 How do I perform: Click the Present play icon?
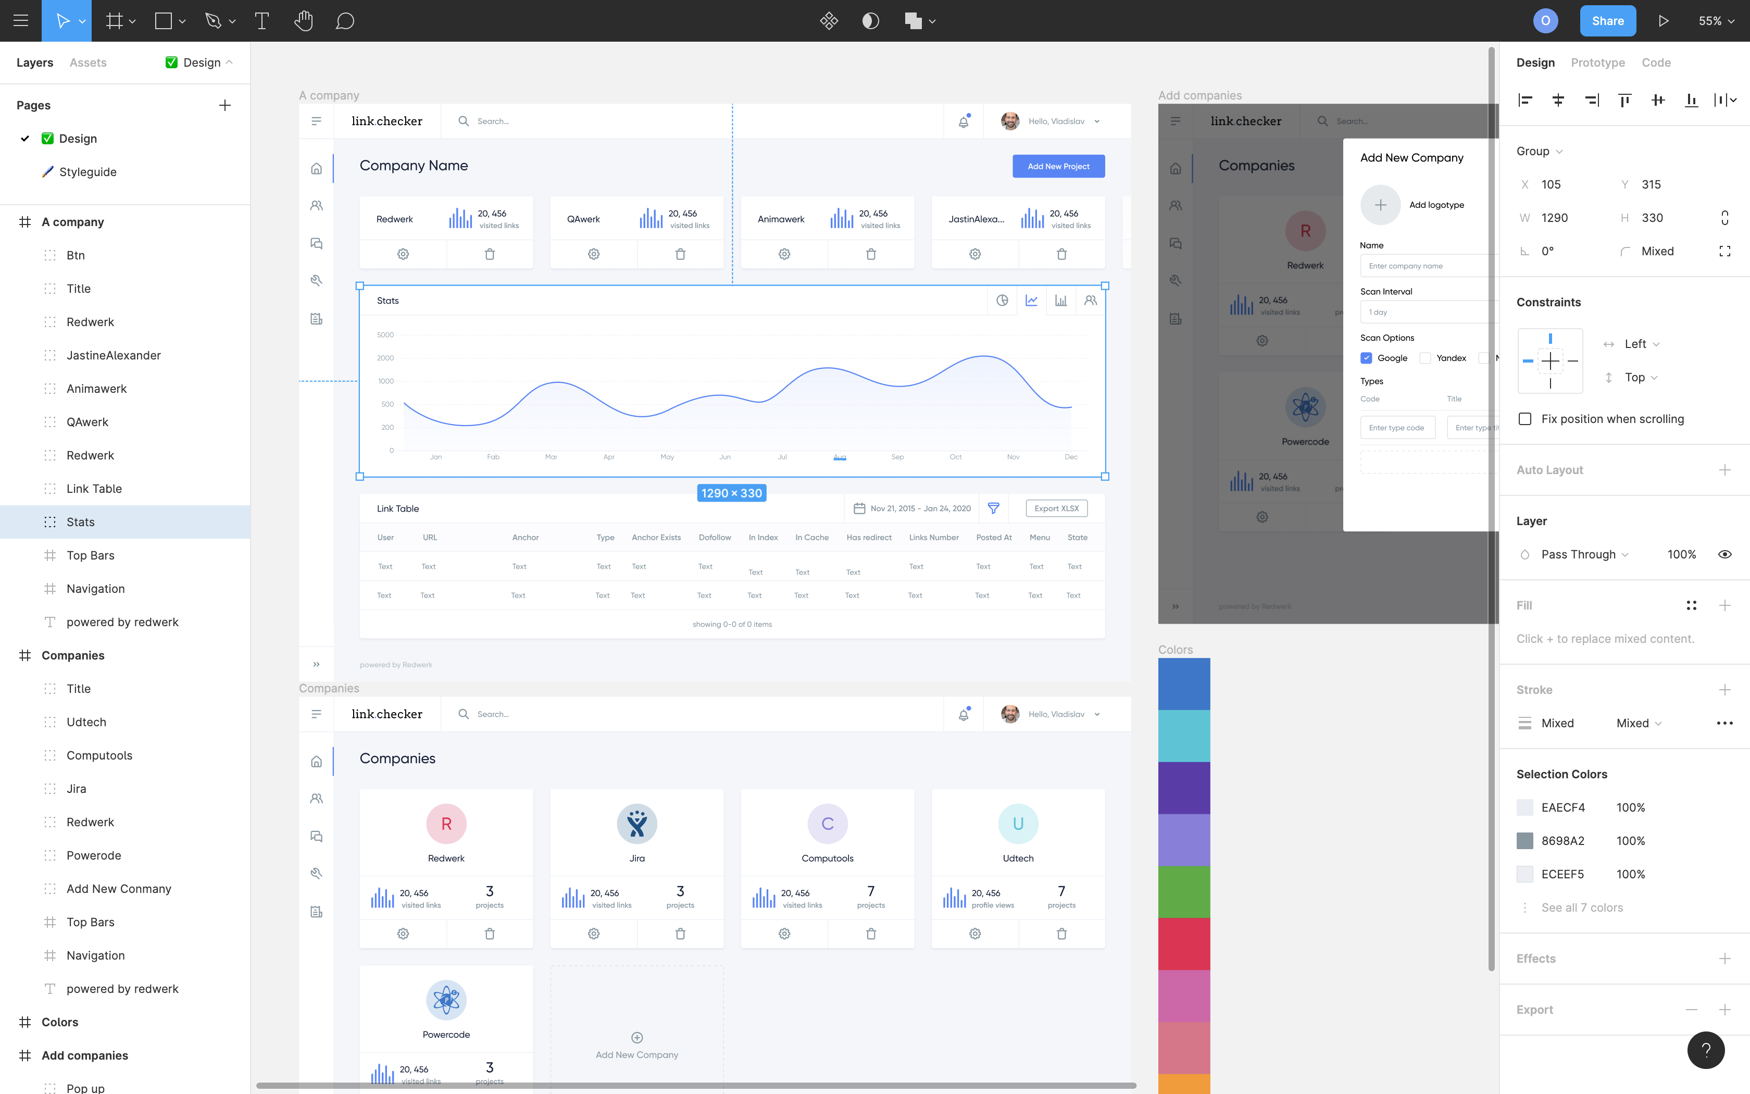(1663, 21)
